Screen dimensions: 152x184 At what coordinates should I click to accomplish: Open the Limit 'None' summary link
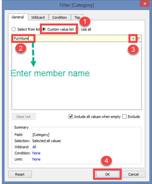36,159
